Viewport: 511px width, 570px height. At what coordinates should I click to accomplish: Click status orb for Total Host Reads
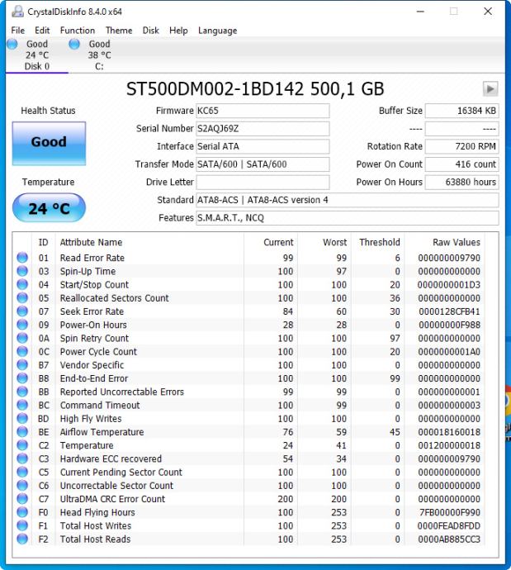coord(22,539)
